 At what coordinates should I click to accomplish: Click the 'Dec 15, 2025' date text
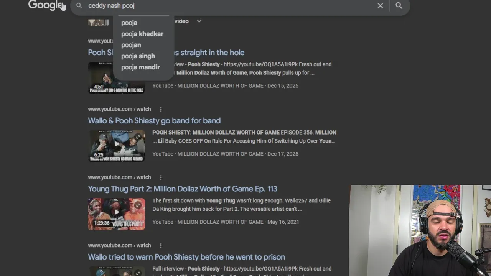(283, 86)
